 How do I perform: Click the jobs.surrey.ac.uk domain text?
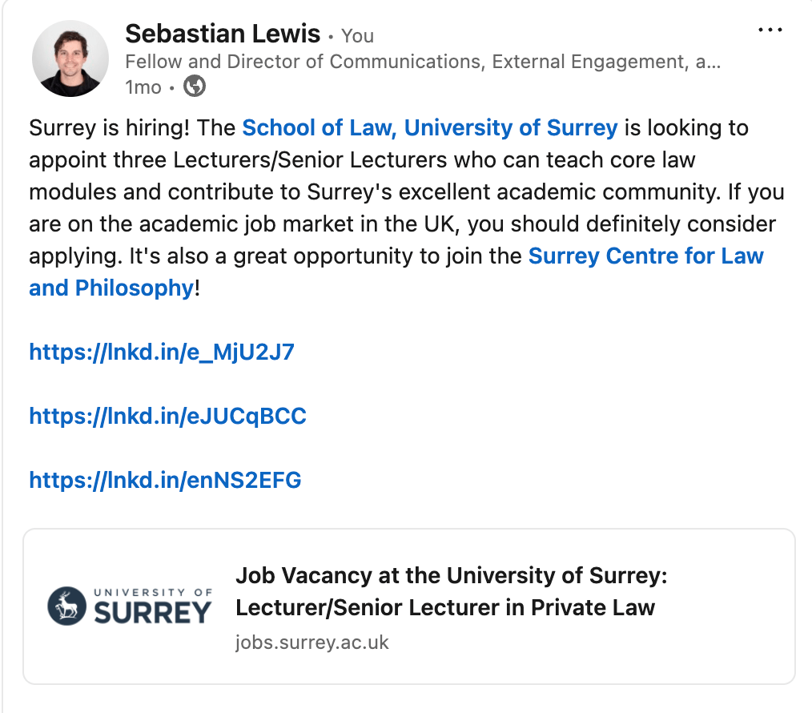pyautogui.click(x=312, y=643)
